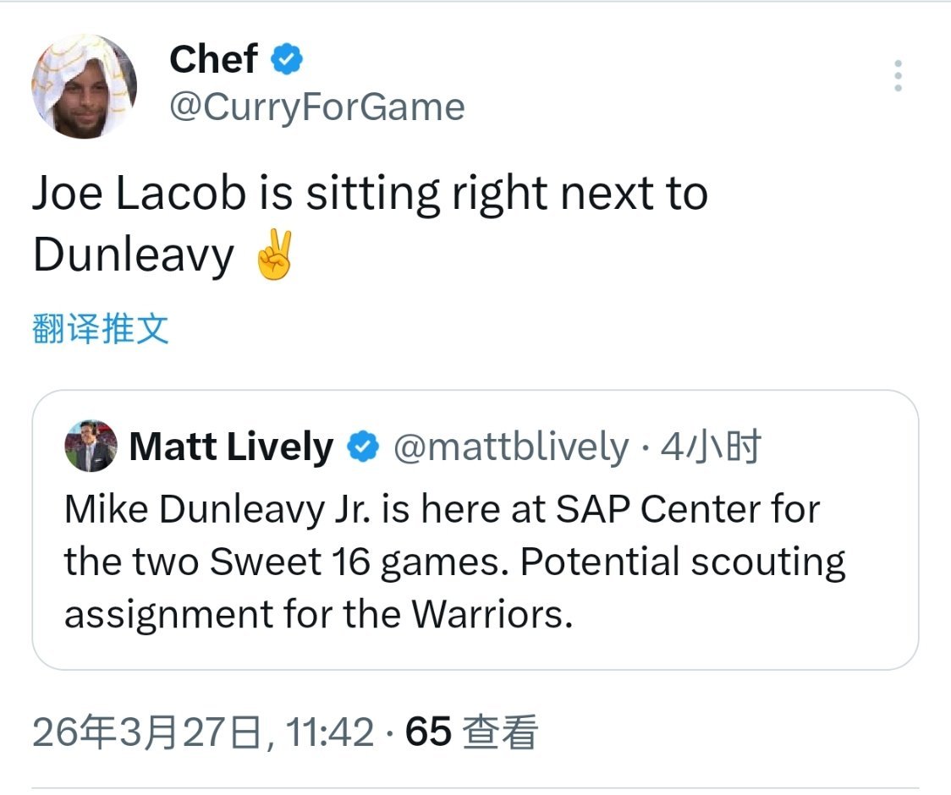Click the 4小时 timestamp in quoted tweet

pyautogui.click(x=711, y=447)
